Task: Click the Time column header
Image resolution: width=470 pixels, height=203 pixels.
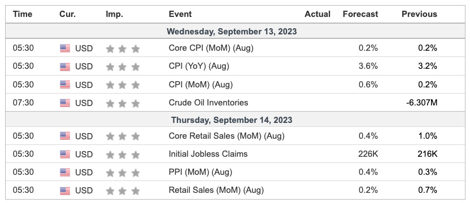Action: tap(23, 14)
